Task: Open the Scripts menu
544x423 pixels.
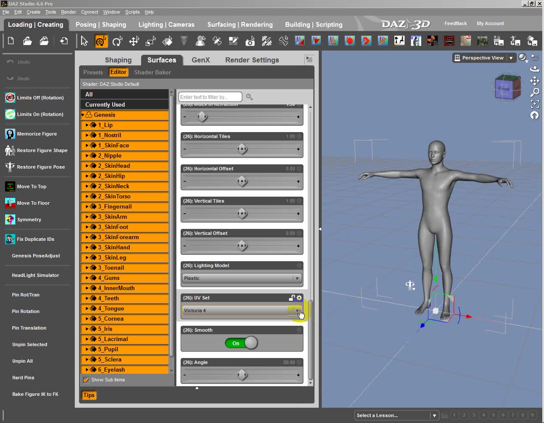Action: click(x=132, y=12)
